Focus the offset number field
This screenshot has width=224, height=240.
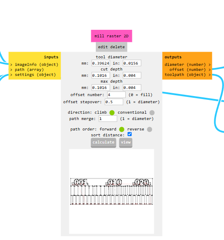[x=116, y=95]
